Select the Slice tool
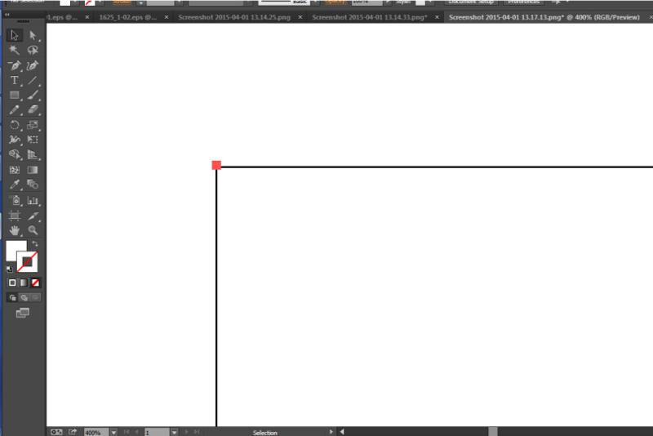 (33, 216)
